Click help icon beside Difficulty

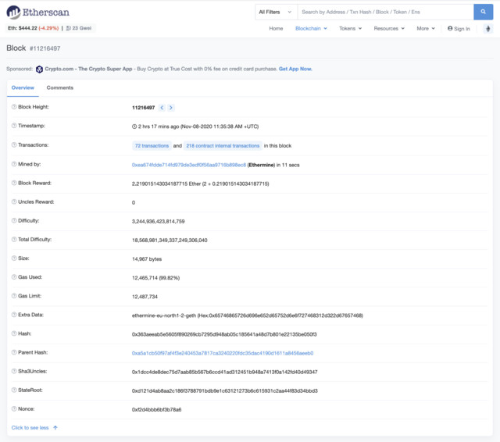(x=14, y=220)
